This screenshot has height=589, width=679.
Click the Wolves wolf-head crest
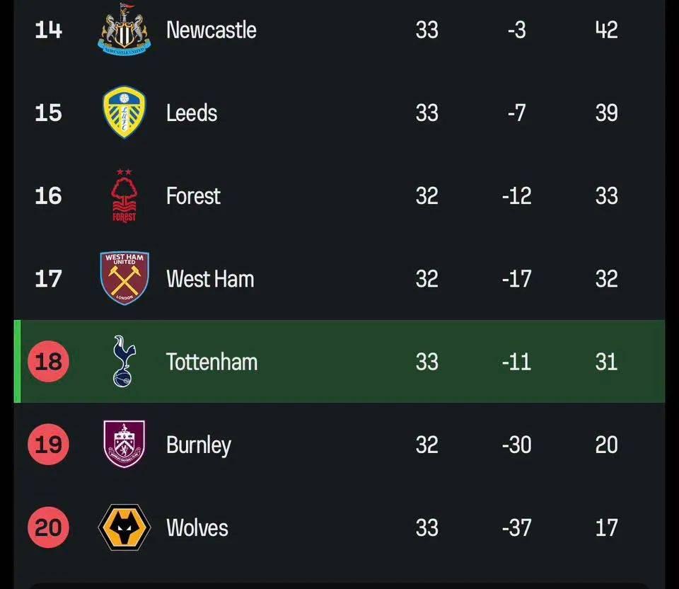point(124,527)
